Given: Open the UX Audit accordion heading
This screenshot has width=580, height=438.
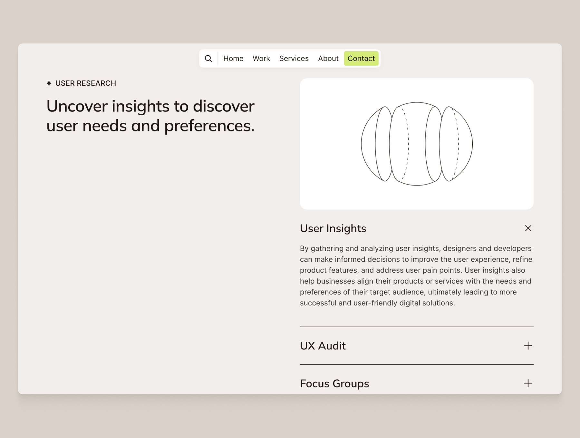Looking at the screenshot, I should (323, 346).
